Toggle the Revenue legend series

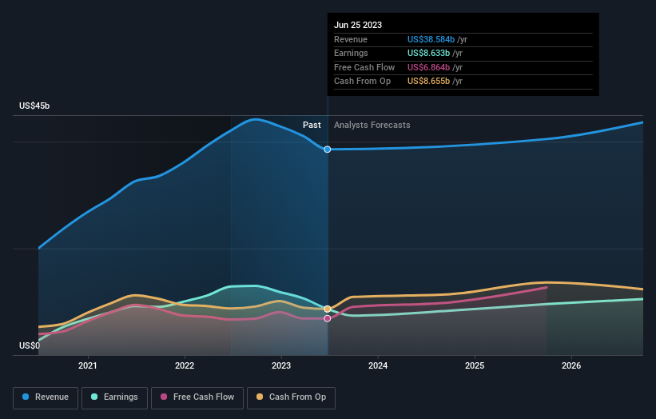click(46, 397)
